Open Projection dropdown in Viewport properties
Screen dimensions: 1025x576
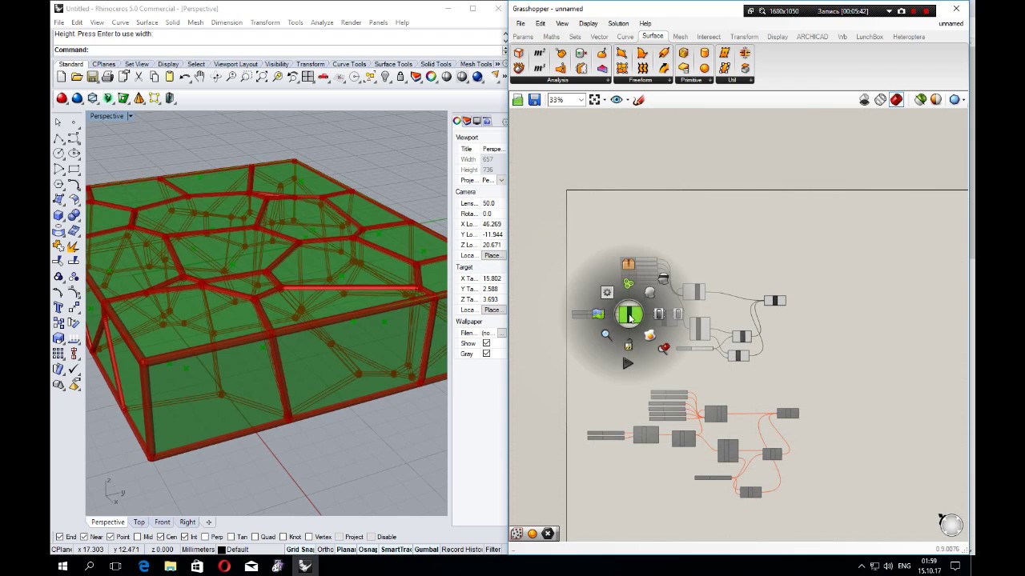pyautogui.click(x=501, y=181)
